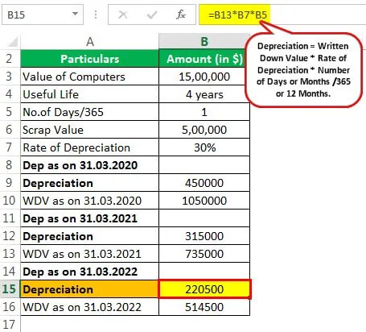The width and height of the screenshot is (366, 332).
Task: Select the cell containing 514500
Action: 204,307
